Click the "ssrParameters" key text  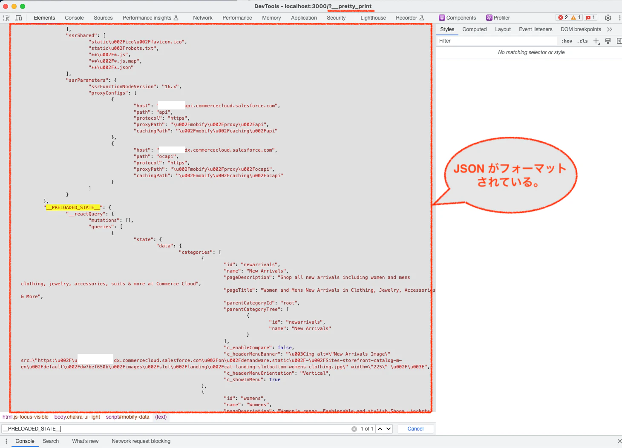pos(87,80)
